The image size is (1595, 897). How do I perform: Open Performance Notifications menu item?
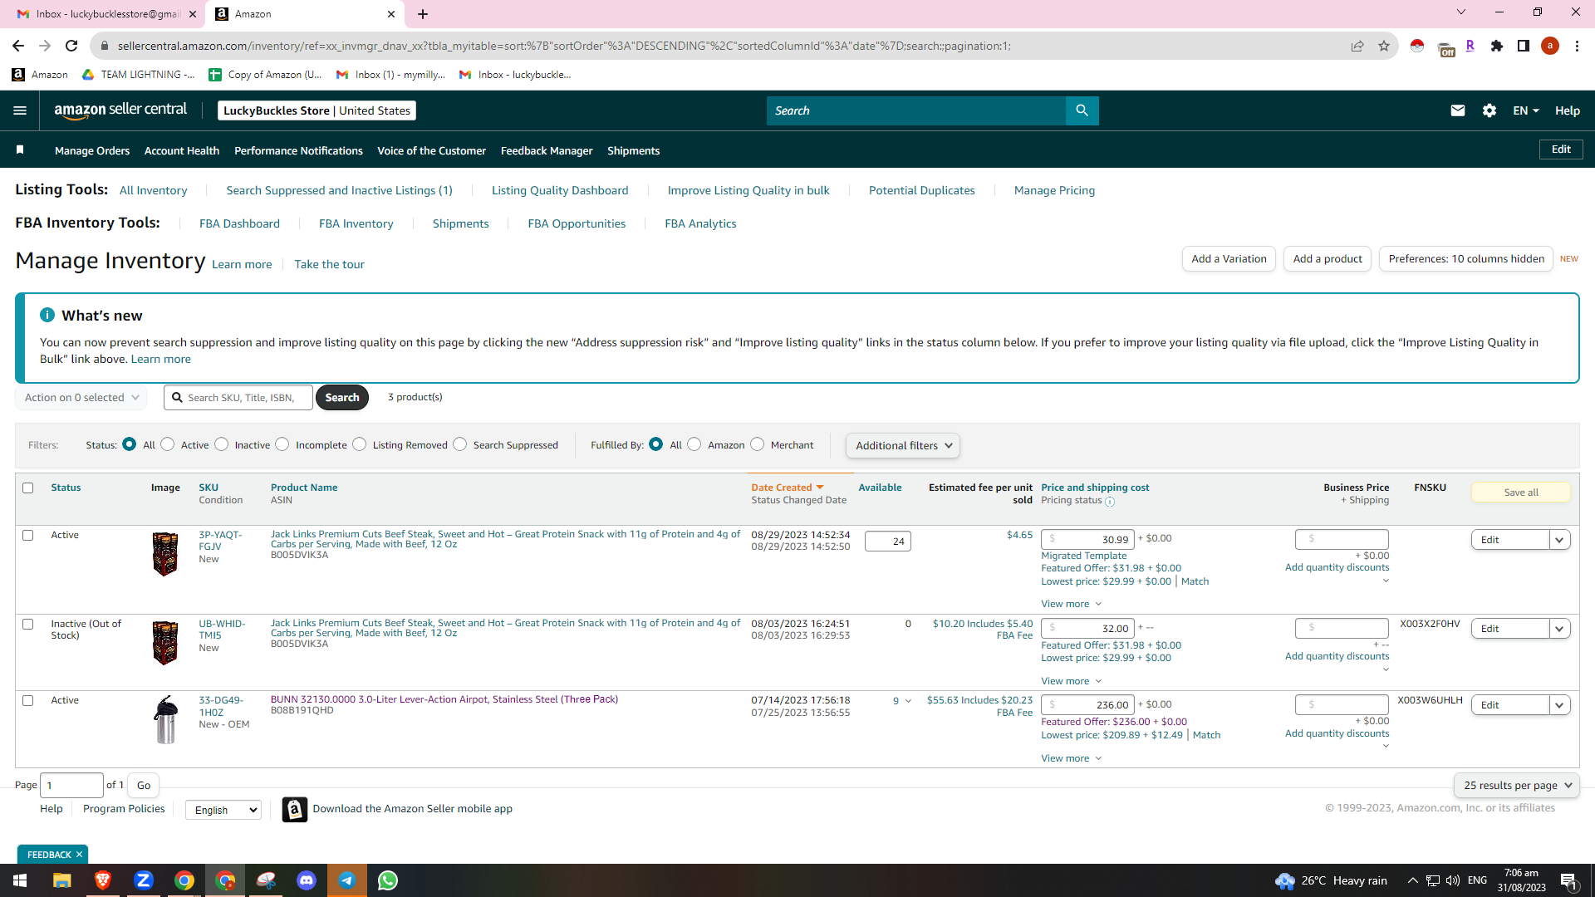pos(298,150)
